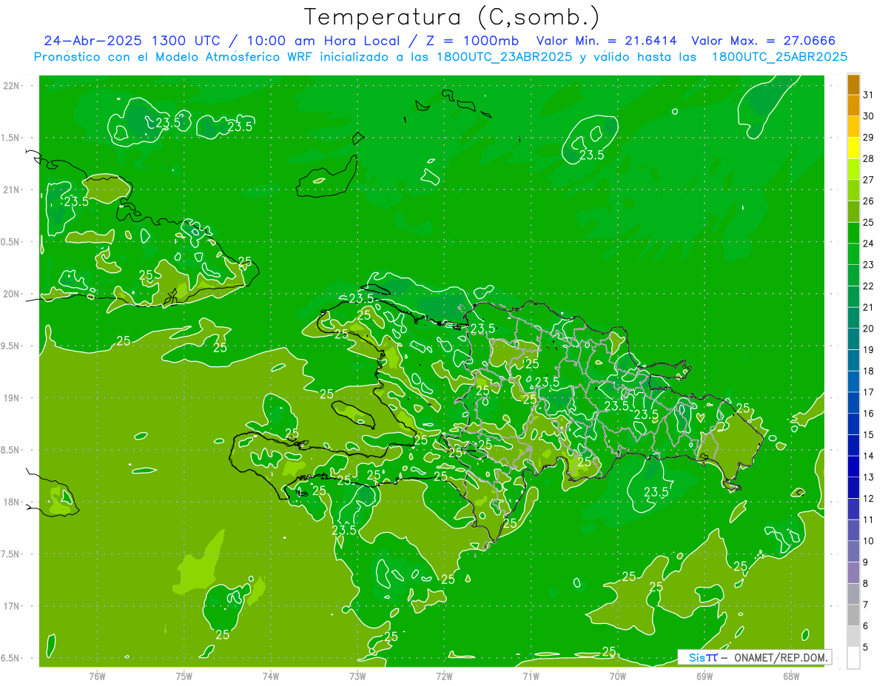Click the WRF model forecast description line

[x=440, y=57]
